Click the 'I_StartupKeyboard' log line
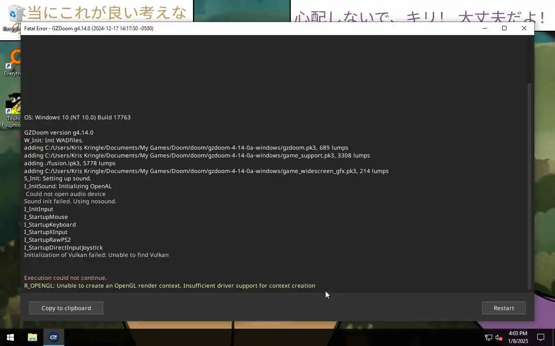This screenshot has height=346, width=555. pyautogui.click(x=50, y=224)
